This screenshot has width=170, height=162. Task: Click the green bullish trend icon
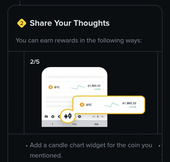93,117
